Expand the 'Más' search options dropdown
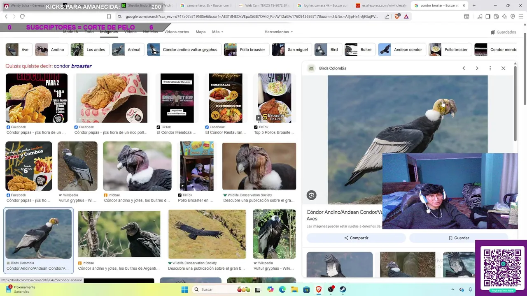Viewport: 527px width, 296px height. [217, 32]
